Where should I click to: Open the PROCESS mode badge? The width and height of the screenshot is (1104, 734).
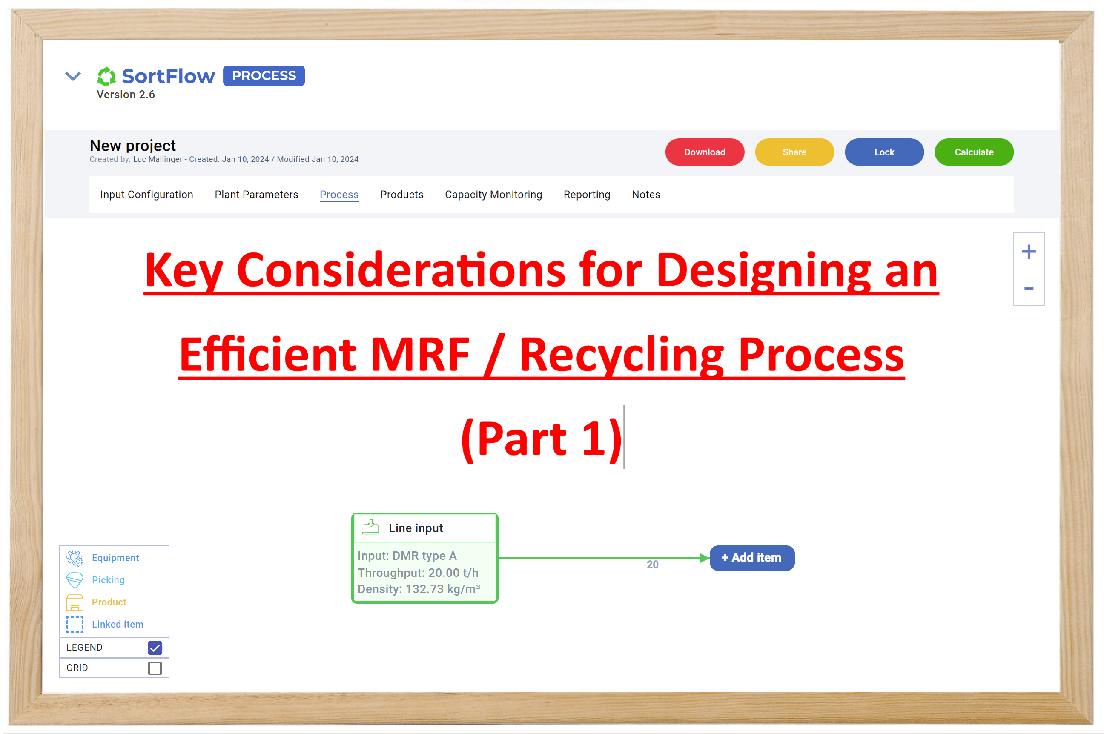(x=264, y=75)
